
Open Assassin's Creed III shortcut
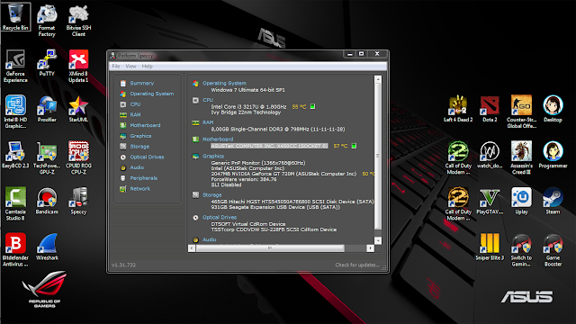coord(521,158)
